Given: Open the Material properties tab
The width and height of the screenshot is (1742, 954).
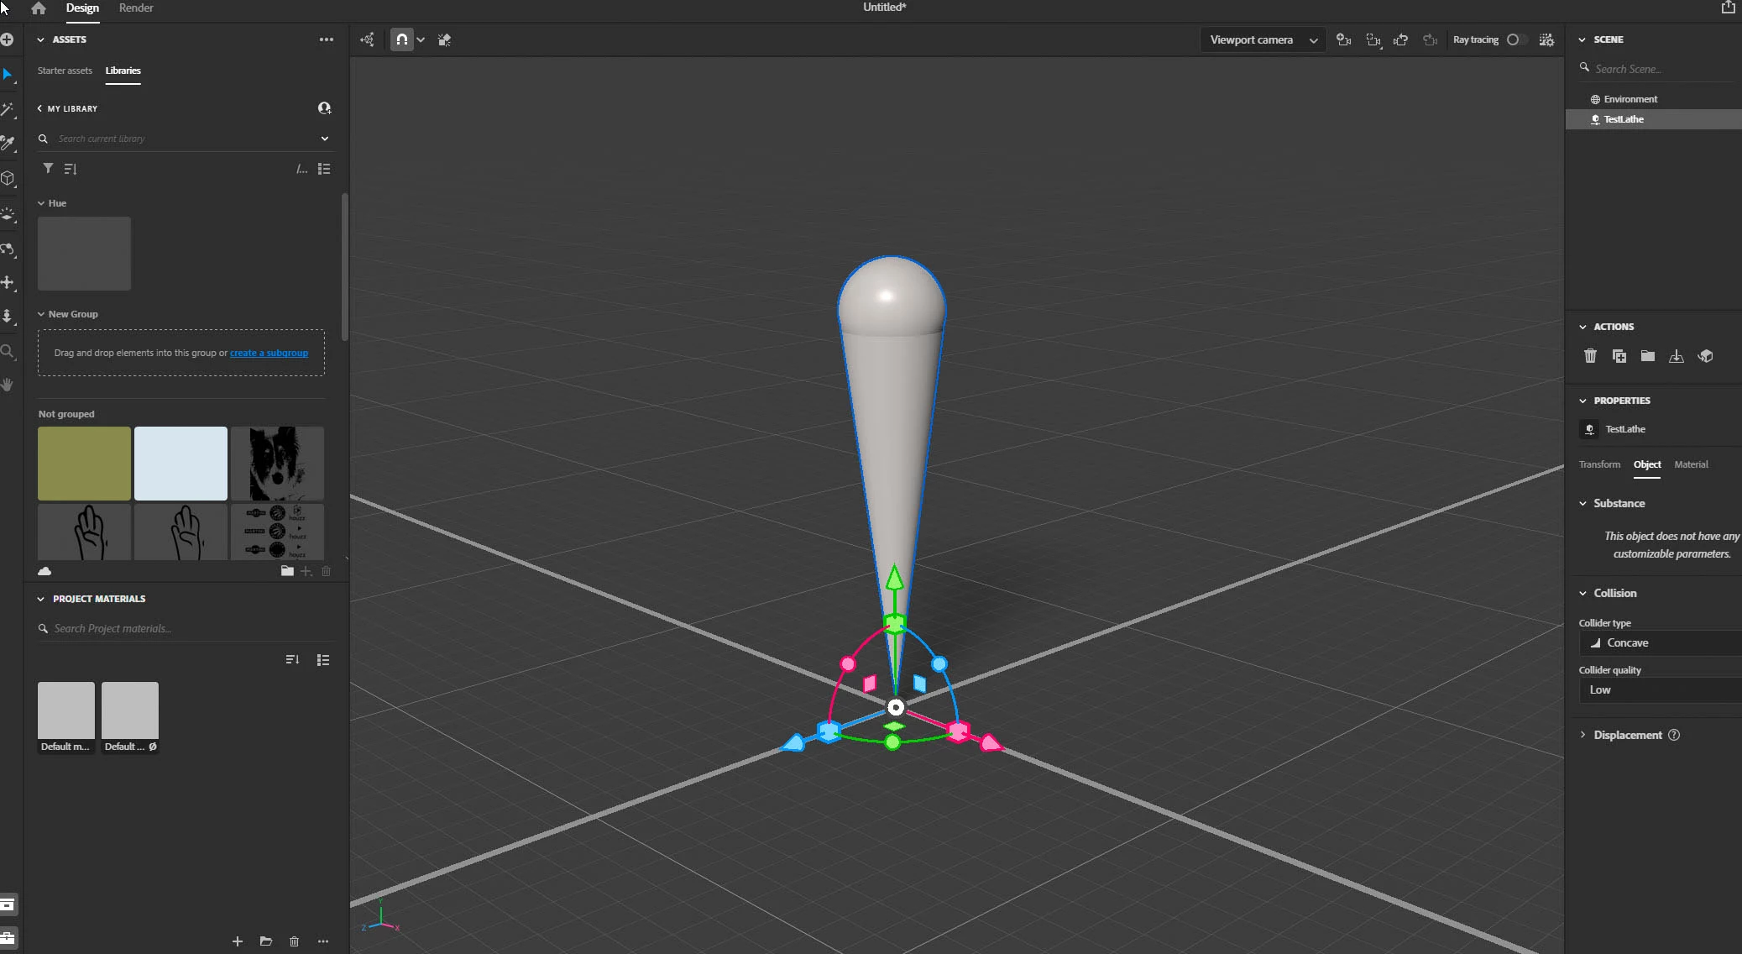Looking at the screenshot, I should click(x=1691, y=464).
